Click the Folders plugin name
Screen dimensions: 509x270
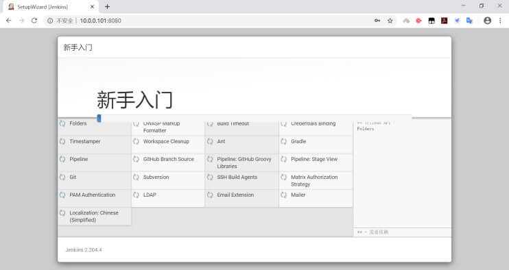78,123
